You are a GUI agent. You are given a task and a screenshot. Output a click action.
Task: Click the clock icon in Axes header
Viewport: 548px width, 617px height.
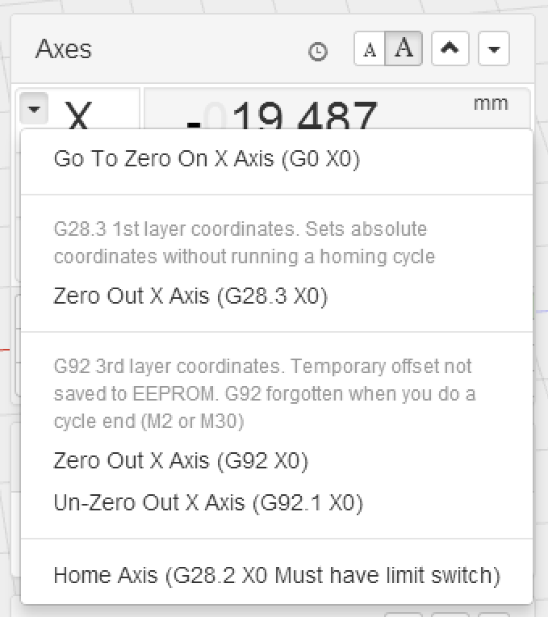tap(319, 52)
